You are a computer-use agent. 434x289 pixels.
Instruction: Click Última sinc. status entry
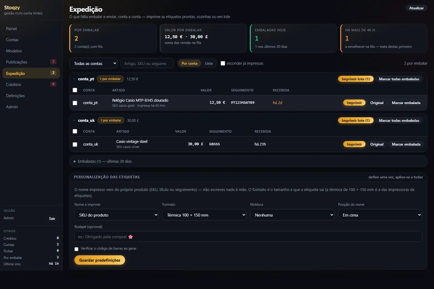[31, 264]
